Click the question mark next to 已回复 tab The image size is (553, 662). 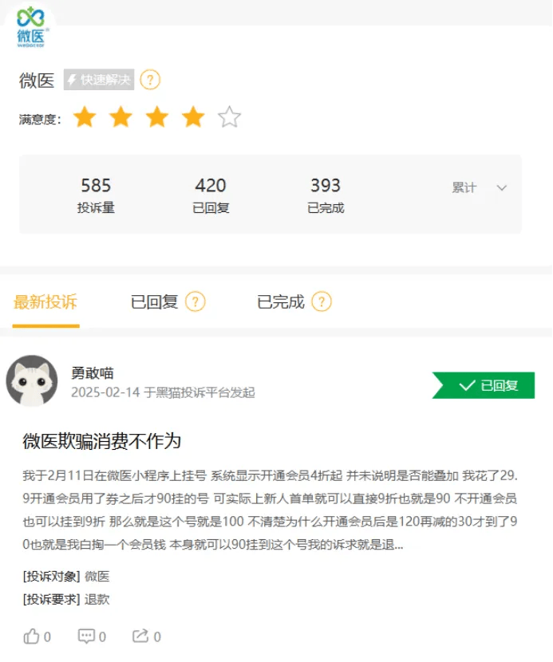click(196, 301)
